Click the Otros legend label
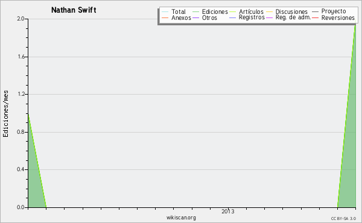 [x=209, y=18]
